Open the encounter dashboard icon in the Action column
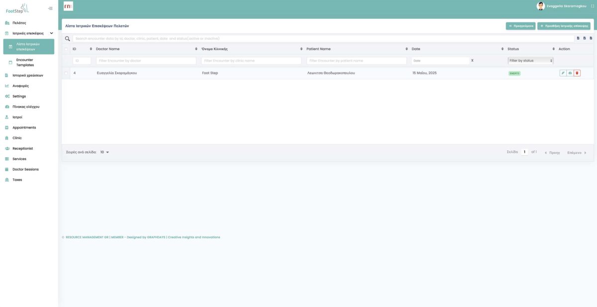The image size is (597, 307). 570,73
